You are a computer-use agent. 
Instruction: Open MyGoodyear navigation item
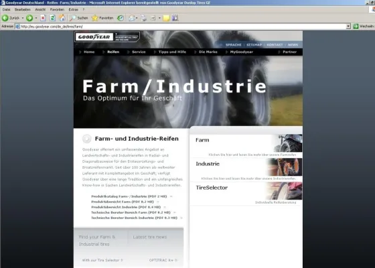(x=242, y=52)
